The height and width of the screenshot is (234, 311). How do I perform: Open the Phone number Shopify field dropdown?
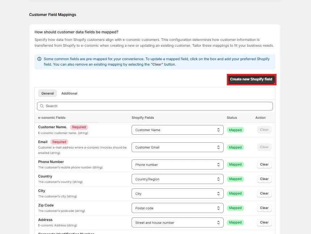[178, 165]
